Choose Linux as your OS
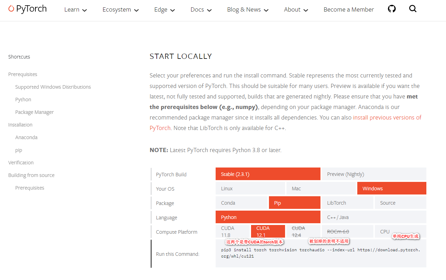The image size is (446, 280). pos(250,189)
